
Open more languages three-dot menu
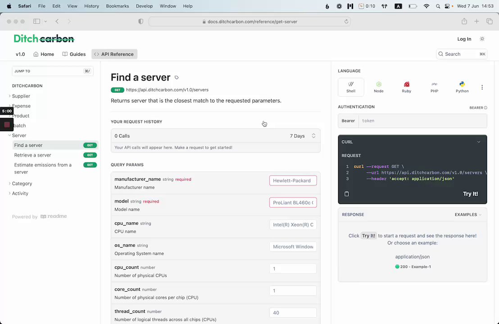[x=482, y=87]
